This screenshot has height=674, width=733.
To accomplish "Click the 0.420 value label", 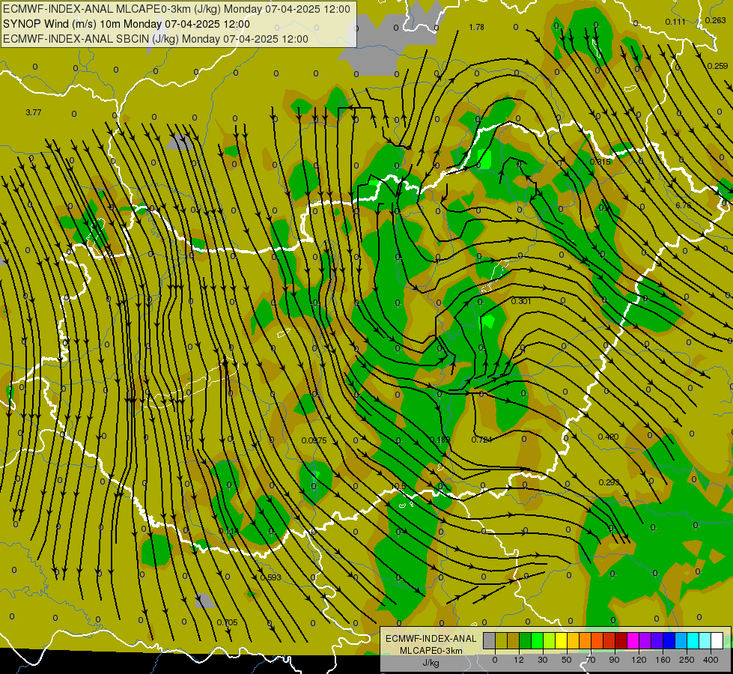I will tap(608, 437).
